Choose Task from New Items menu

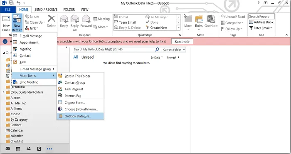(x=35, y=62)
